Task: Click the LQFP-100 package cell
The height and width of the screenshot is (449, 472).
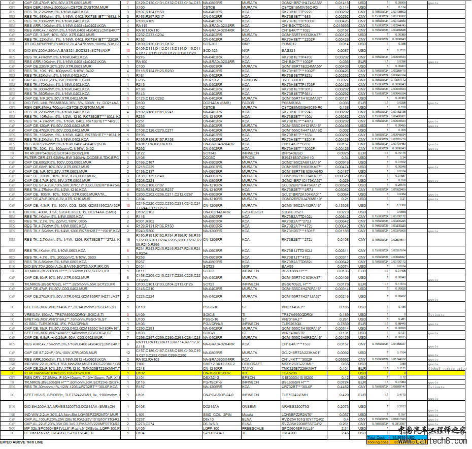Action: tap(222, 428)
